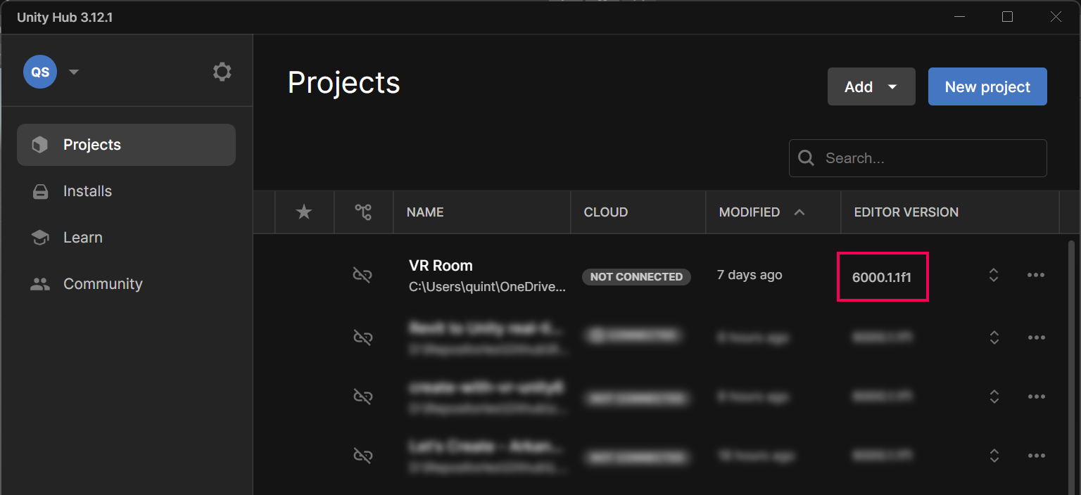The image size is (1081, 495).
Task: Maximize the Unity Hub window
Action: 1007,17
